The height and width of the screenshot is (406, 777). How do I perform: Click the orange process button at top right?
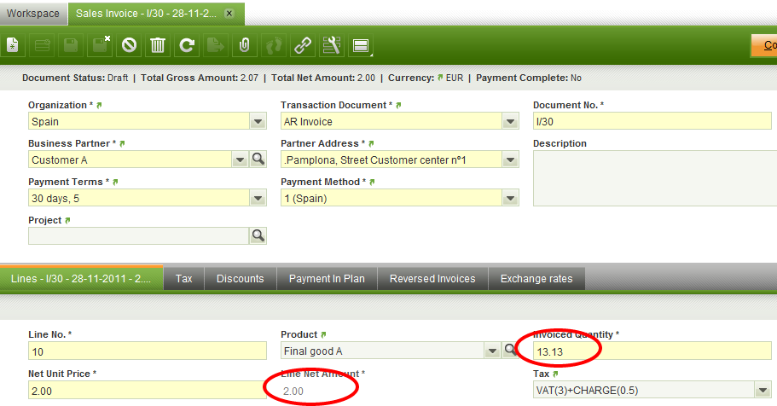tap(763, 45)
